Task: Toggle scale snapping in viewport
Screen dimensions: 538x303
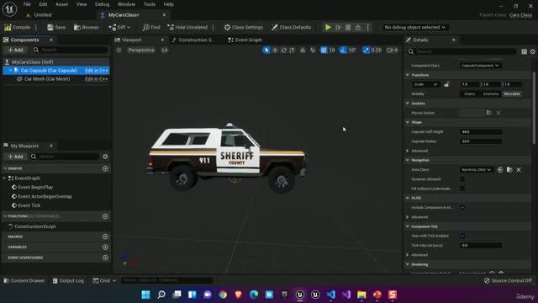Action: point(367,50)
